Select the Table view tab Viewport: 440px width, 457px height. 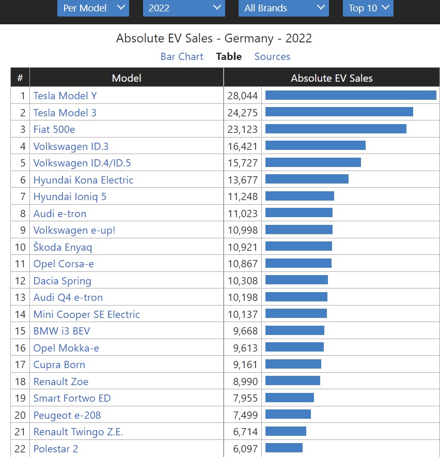point(229,56)
